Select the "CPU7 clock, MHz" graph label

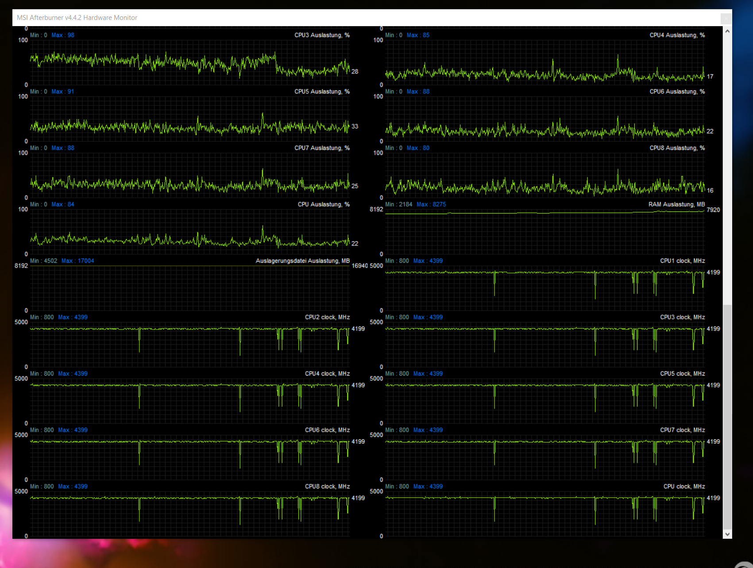click(x=682, y=430)
